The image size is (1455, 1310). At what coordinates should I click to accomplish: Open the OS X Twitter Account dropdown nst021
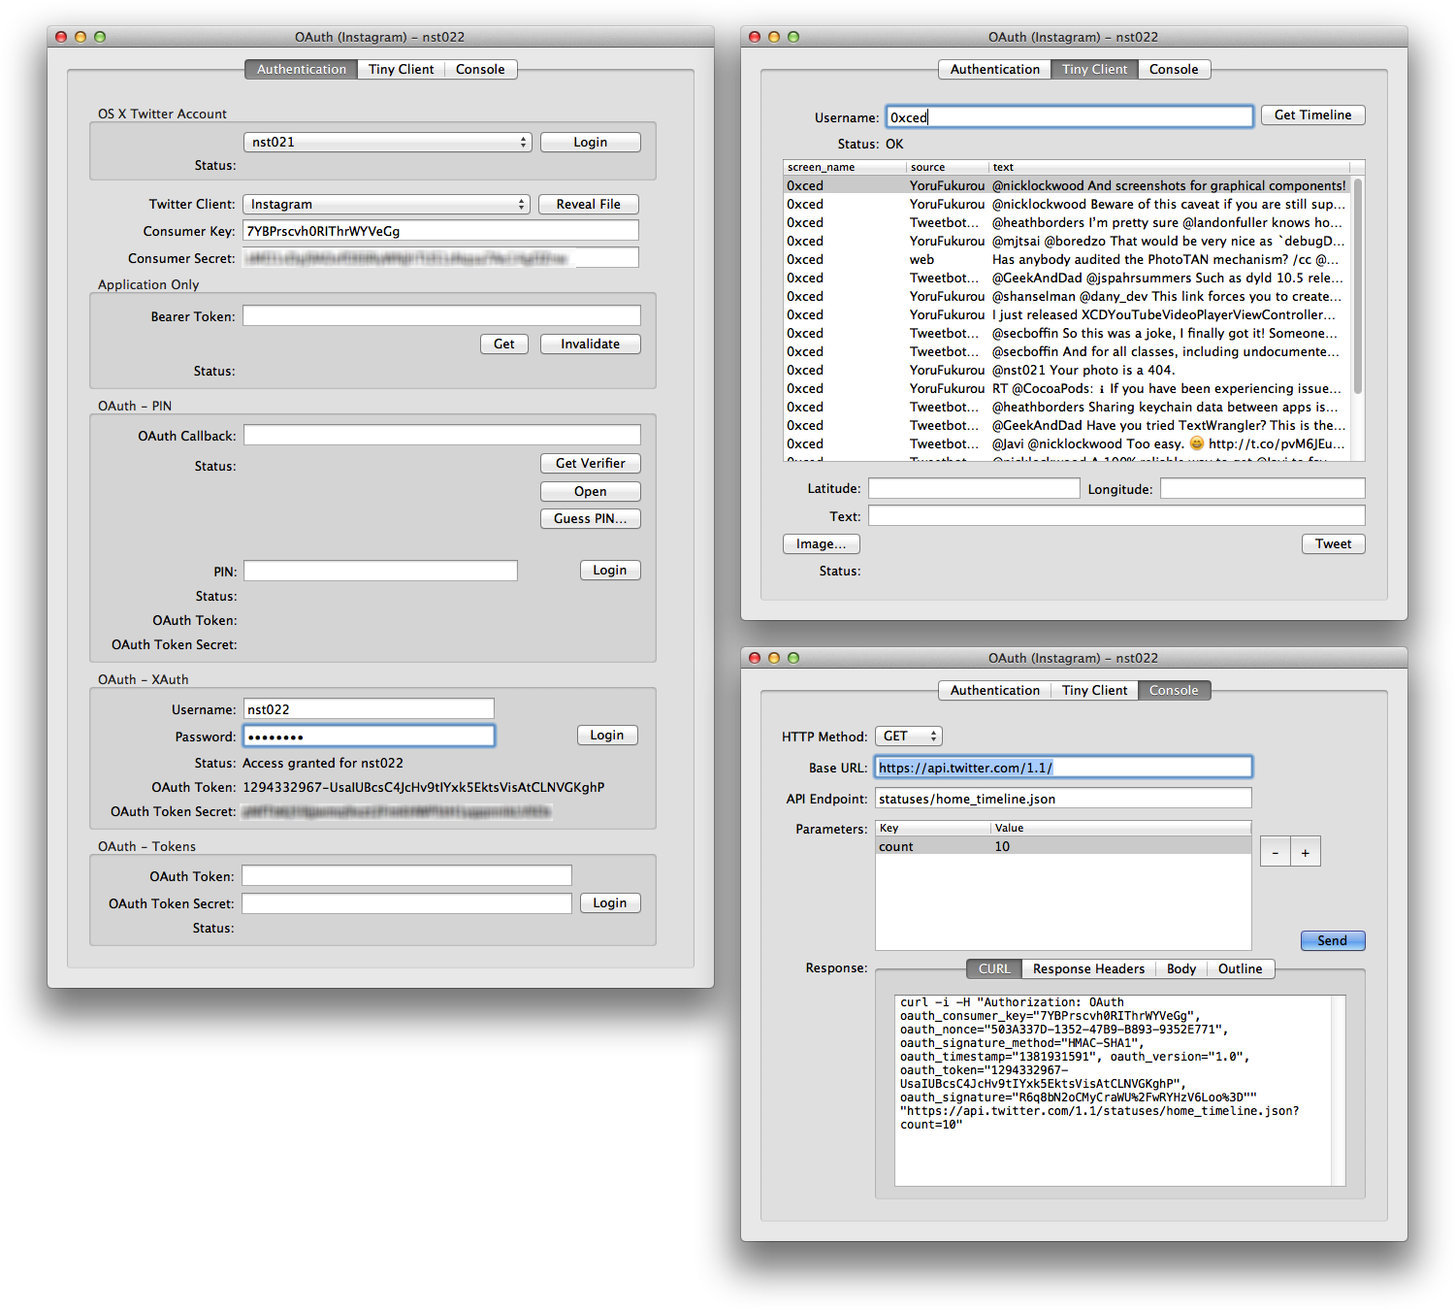[x=387, y=142]
